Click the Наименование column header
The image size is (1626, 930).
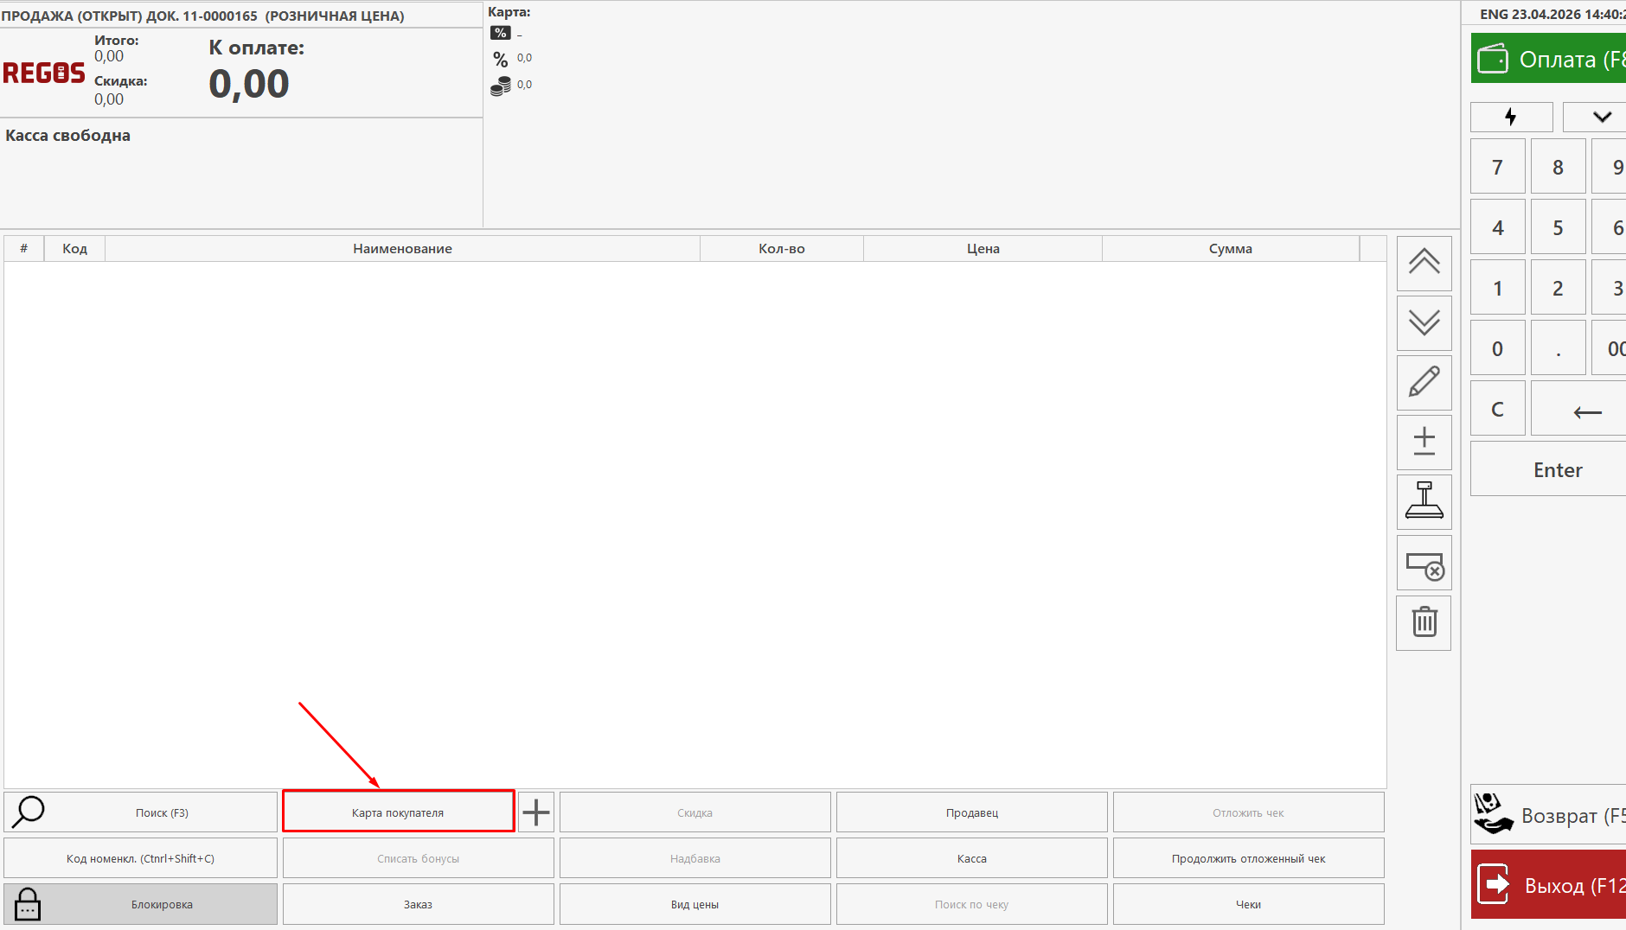[402, 249]
